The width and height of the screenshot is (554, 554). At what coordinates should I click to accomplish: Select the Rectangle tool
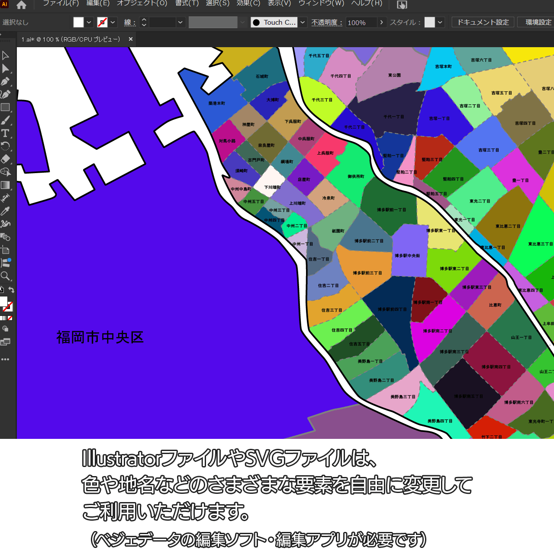point(6,107)
